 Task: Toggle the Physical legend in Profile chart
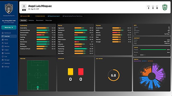point(150,61)
